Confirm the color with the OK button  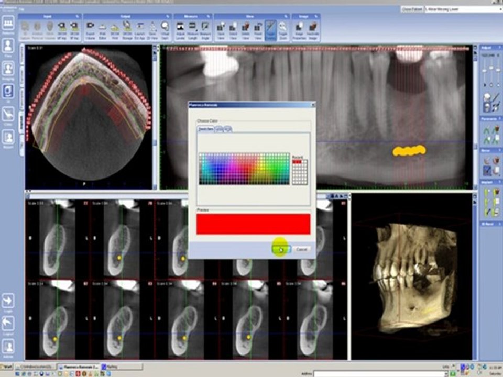pyautogui.click(x=281, y=249)
